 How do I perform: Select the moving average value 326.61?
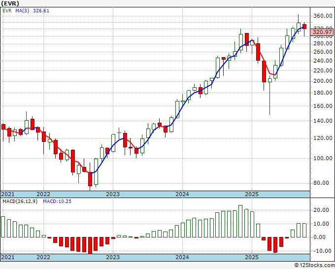click(x=41, y=11)
